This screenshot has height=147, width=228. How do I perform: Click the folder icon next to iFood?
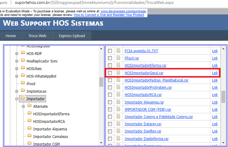[23, 83]
